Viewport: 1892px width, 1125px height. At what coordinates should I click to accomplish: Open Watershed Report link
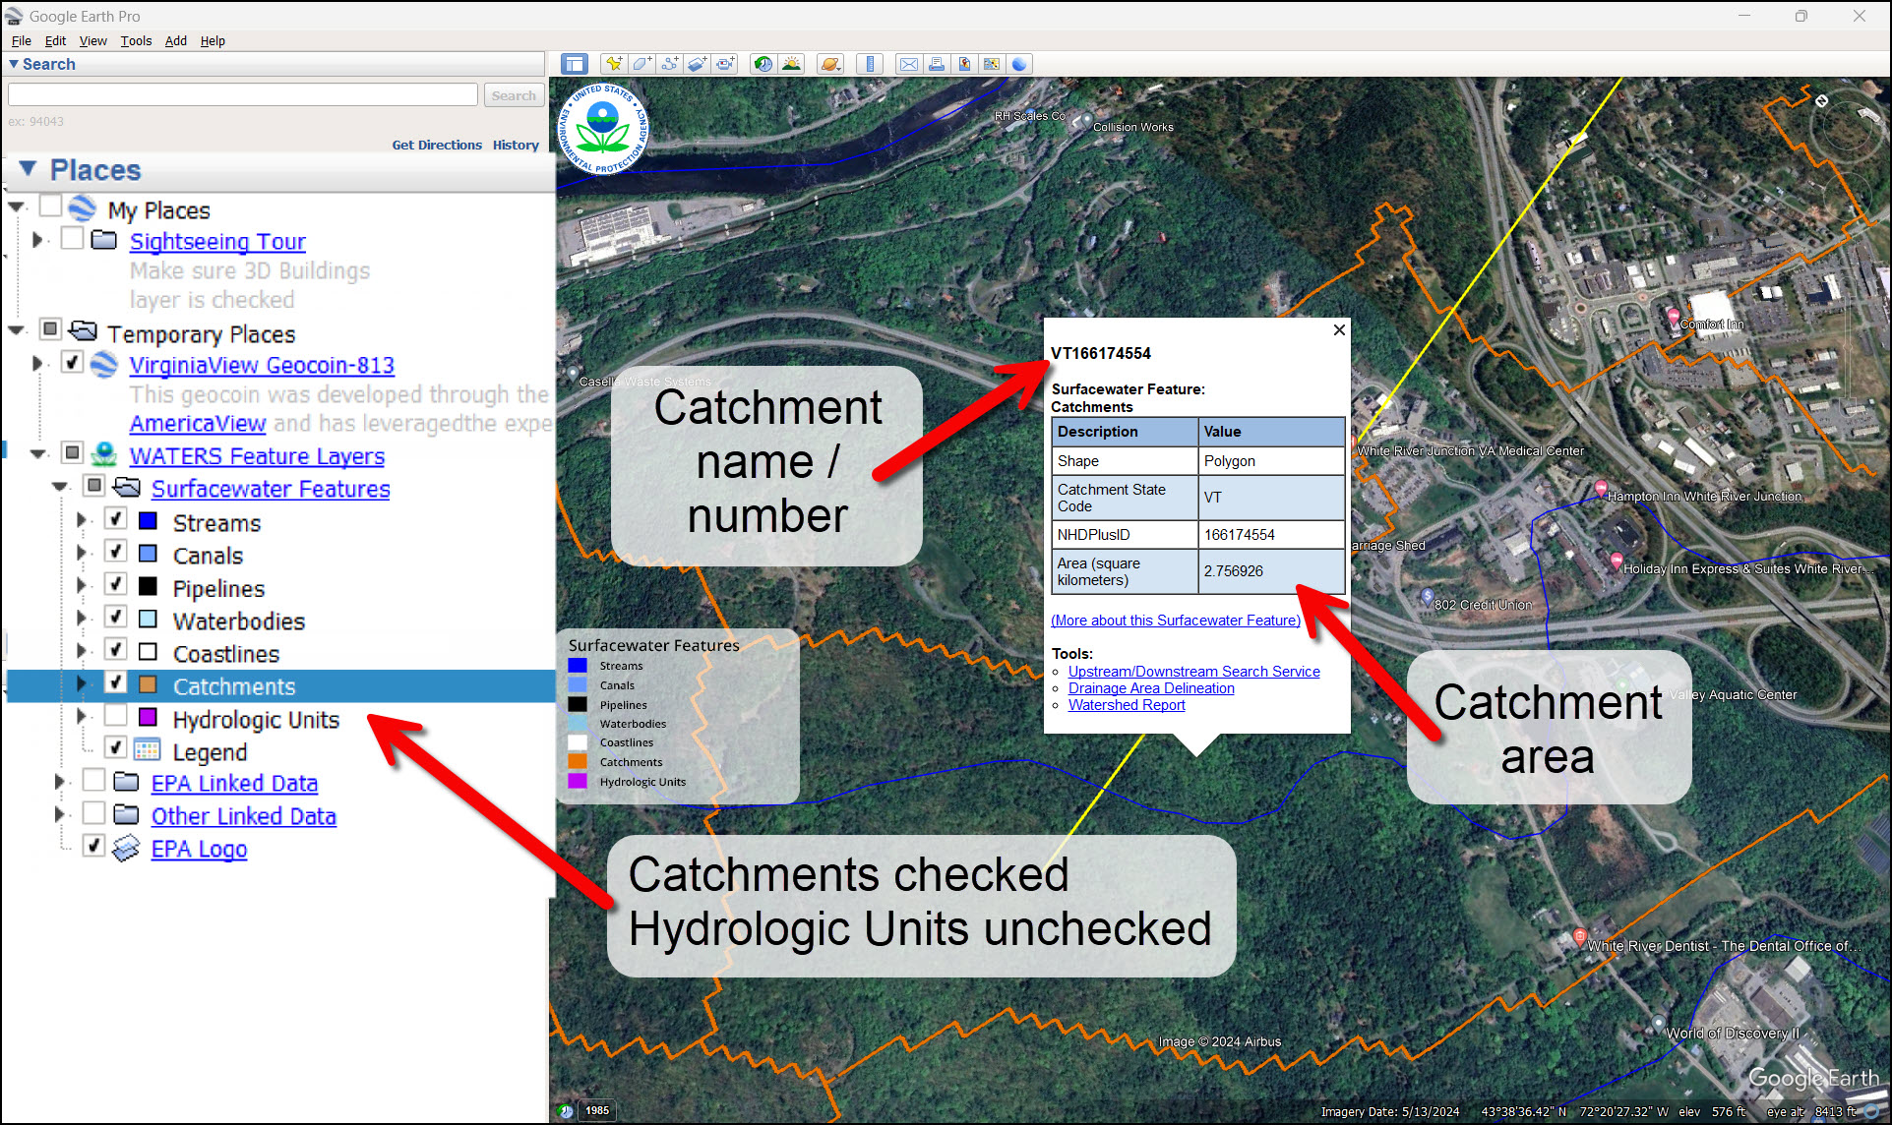(x=1127, y=705)
